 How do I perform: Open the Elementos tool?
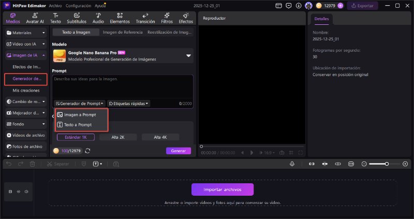(x=120, y=18)
